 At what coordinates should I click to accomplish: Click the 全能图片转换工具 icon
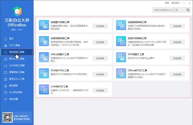(x=44, y=25)
